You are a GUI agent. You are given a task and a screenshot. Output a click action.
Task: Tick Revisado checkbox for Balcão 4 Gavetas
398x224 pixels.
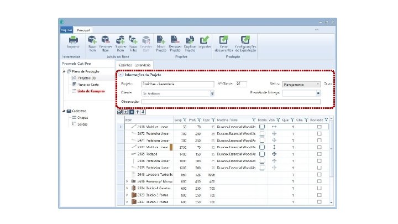(x=320, y=188)
